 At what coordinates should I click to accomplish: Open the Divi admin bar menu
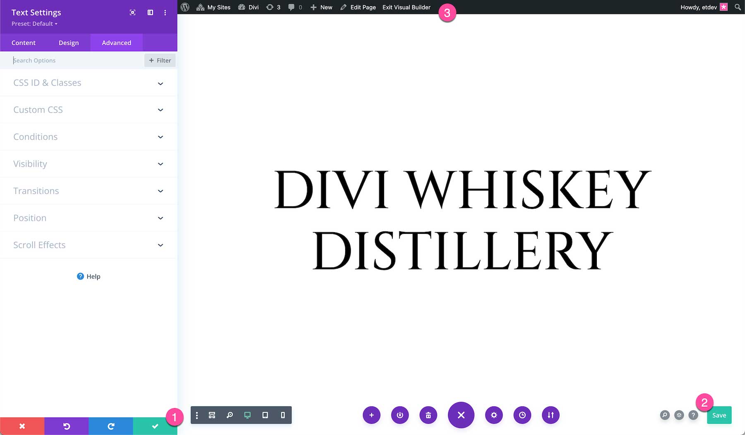point(248,7)
